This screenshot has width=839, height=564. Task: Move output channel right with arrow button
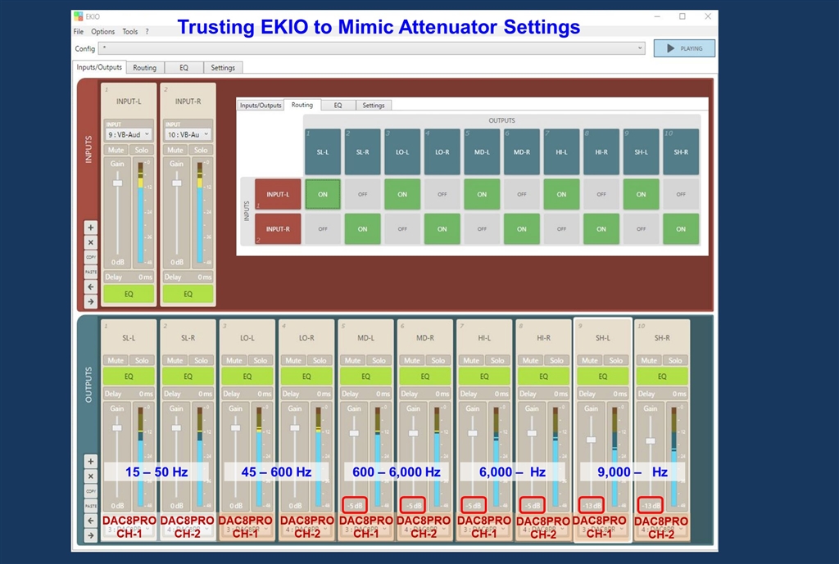pyautogui.click(x=90, y=535)
